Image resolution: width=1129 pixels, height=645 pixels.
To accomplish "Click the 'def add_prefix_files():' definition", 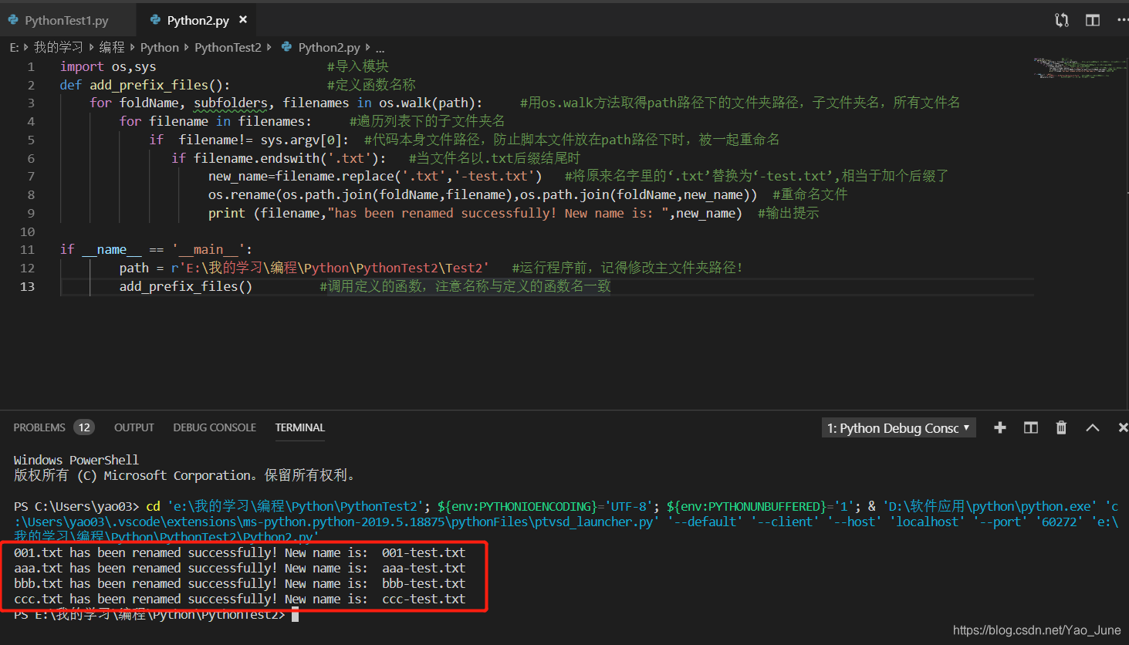I will (145, 85).
